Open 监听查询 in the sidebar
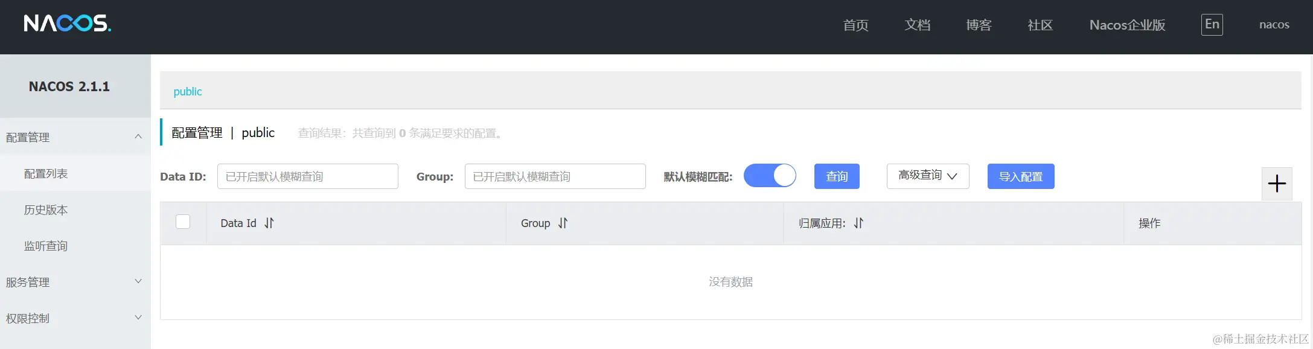 (x=75, y=246)
